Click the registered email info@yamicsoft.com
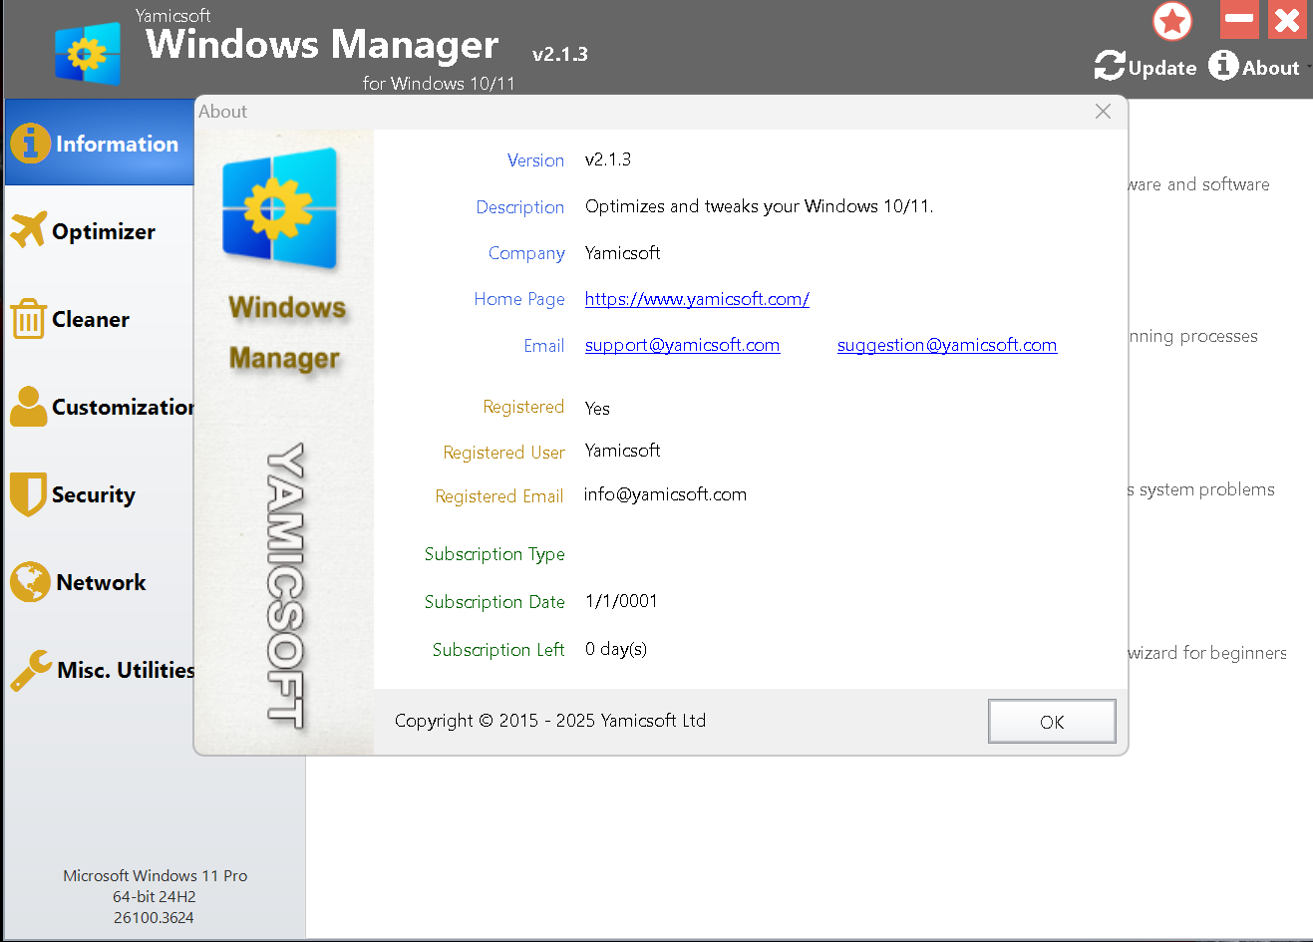 [x=665, y=494]
